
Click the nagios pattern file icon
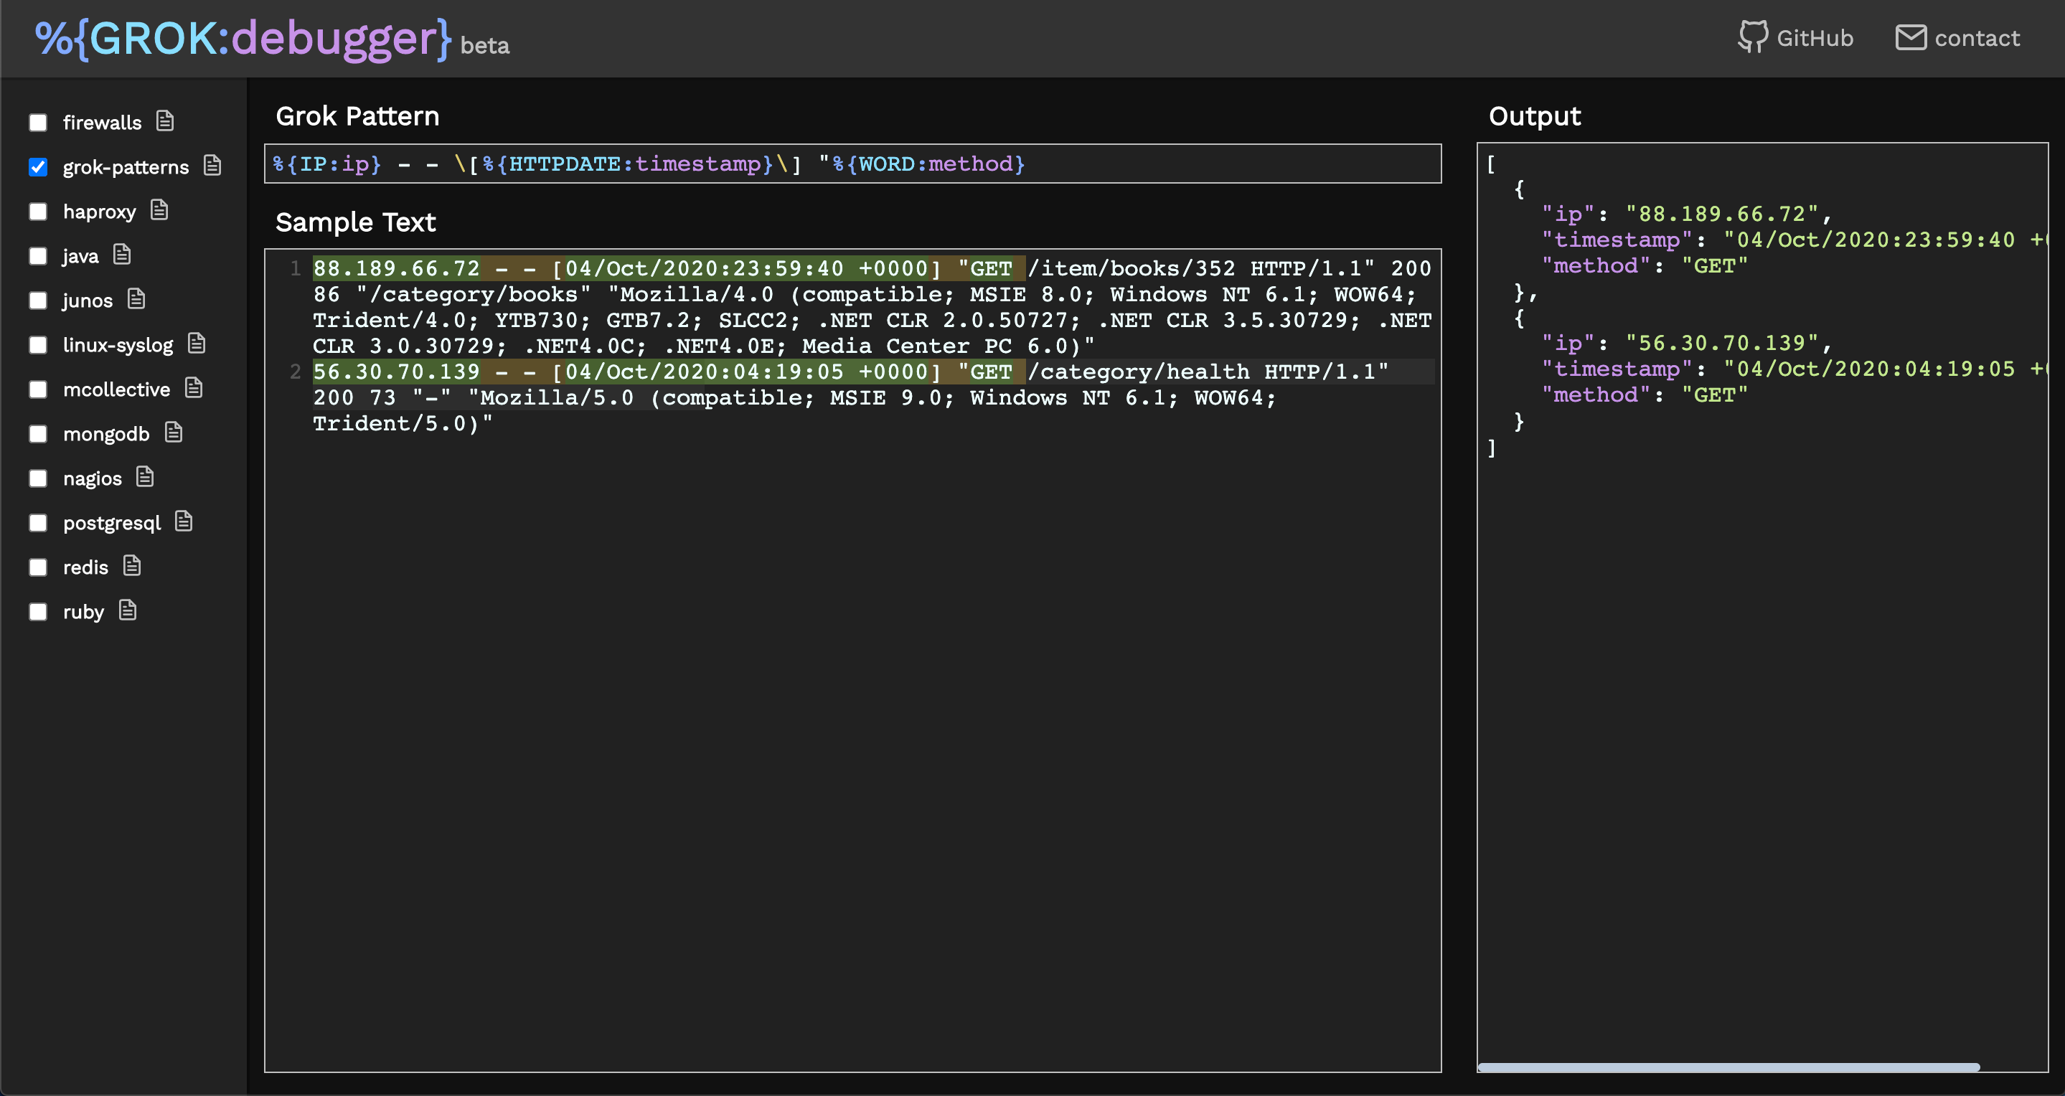[145, 478]
